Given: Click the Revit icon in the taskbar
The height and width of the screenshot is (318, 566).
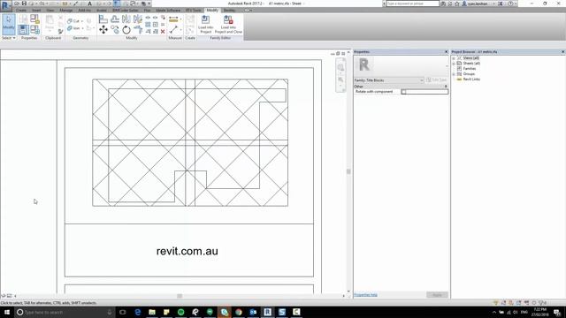Looking at the screenshot, I should (267, 312).
